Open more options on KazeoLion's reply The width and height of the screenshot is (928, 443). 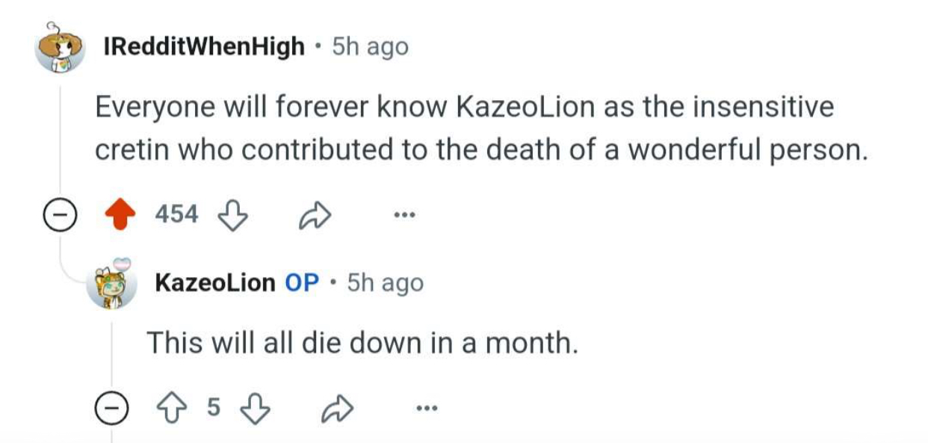click(426, 409)
